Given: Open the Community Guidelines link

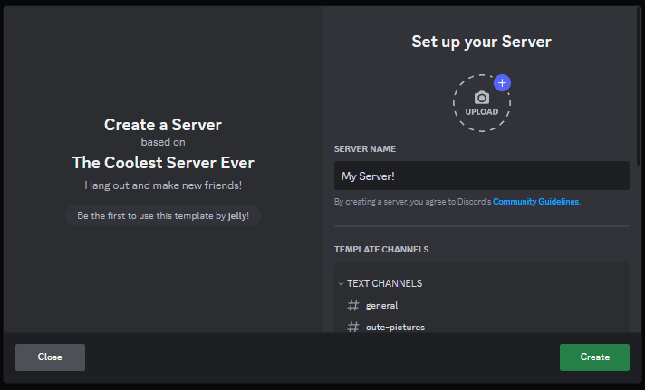Looking at the screenshot, I should tap(535, 202).
